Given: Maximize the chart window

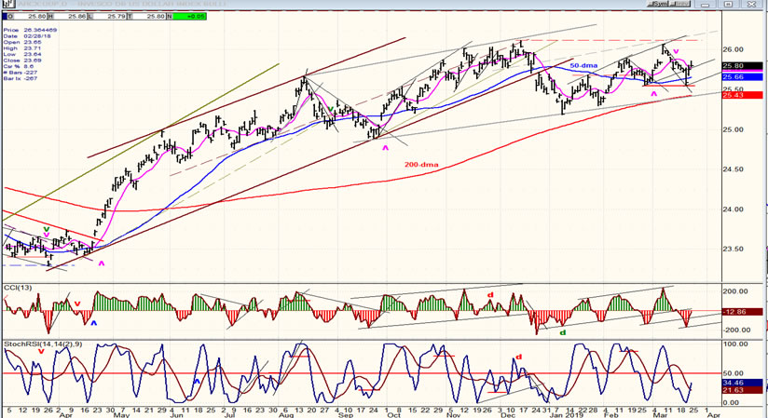Looking at the screenshot, I should pos(728,4).
